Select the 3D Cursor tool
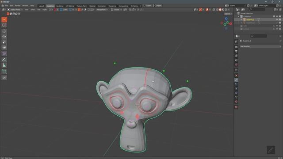The image size is (283, 159). (4, 25)
